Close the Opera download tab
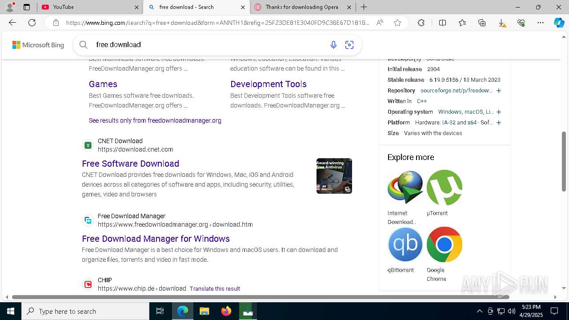The height and width of the screenshot is (320, 569). tap(349, 7)
